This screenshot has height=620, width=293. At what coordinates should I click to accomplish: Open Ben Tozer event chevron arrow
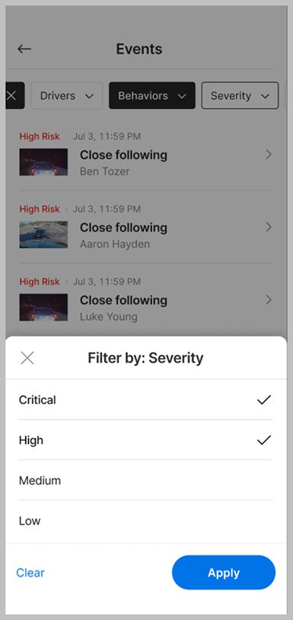(269, 155)
